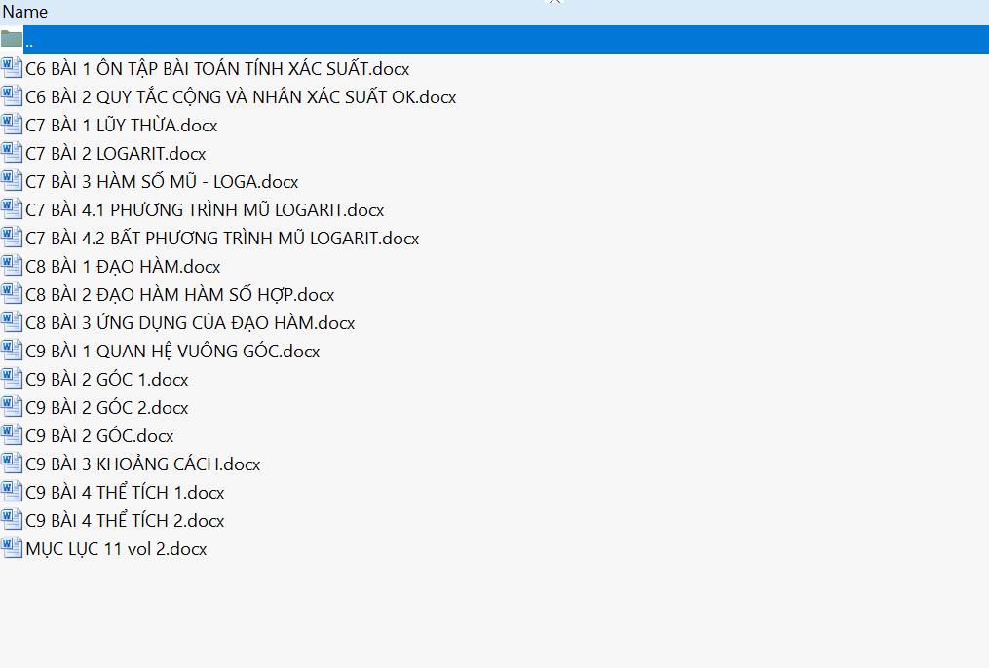Click Word icon of C9 BÀI 2 GÓC.docx
Viewport: 989px width, 668px height.
(x=12, y=435)
